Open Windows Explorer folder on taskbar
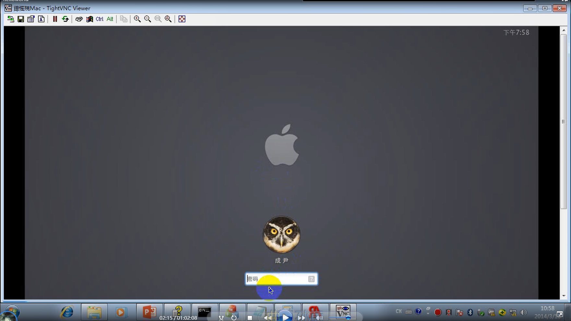The image size is (571, 321). pos(94,312)
